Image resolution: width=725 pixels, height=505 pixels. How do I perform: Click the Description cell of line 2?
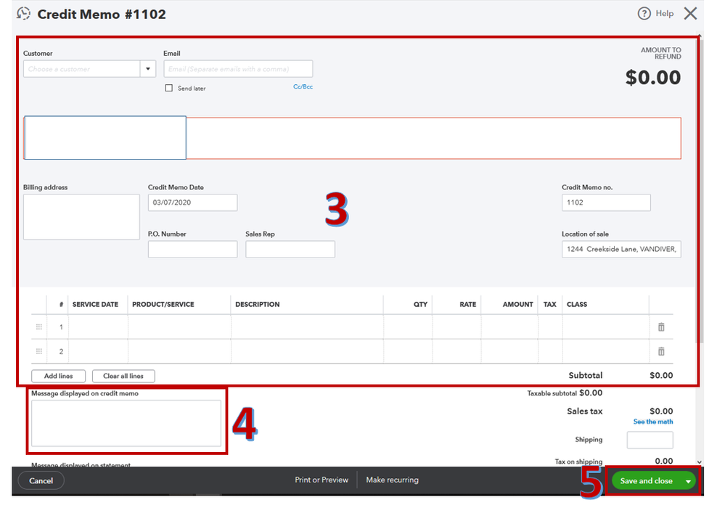(307, 351)
